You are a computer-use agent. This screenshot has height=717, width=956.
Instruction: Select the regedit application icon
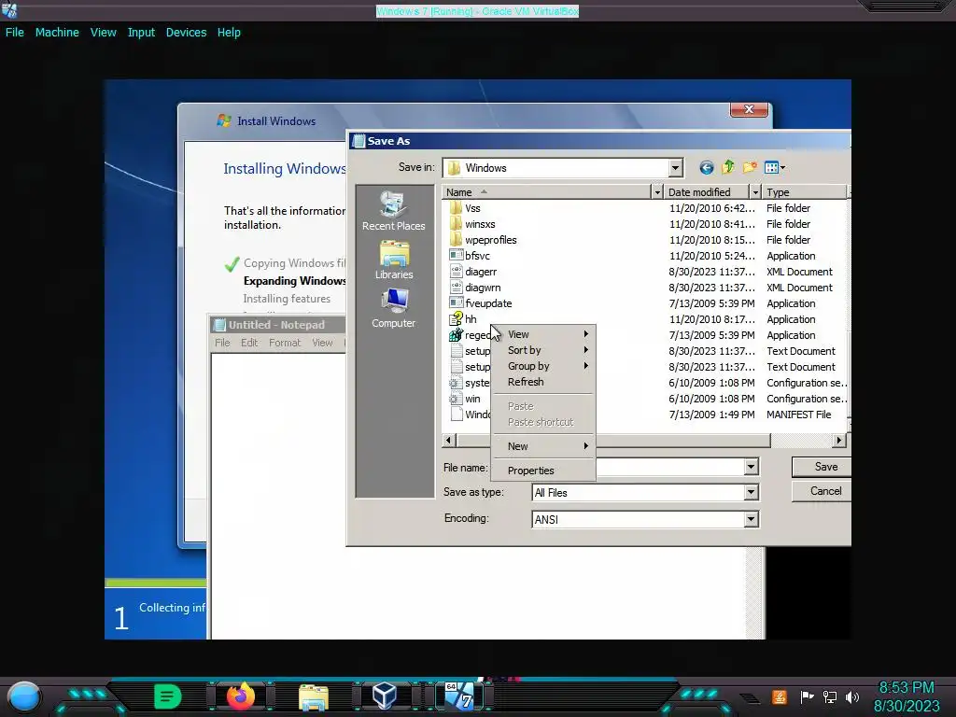pos(456,335)
